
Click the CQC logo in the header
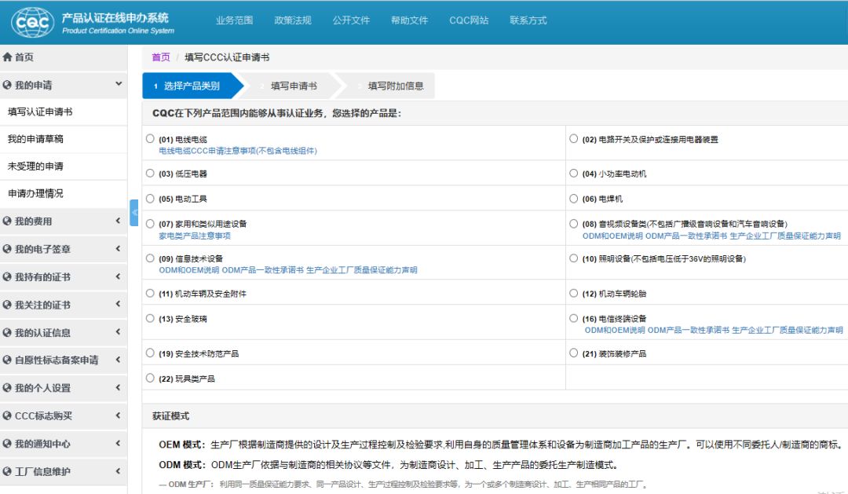[33, 22]
